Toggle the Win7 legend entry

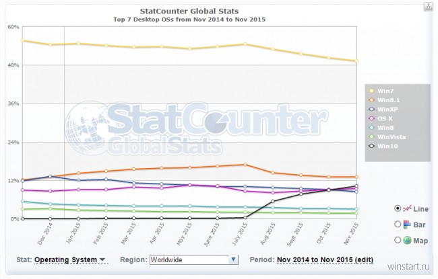381,91
